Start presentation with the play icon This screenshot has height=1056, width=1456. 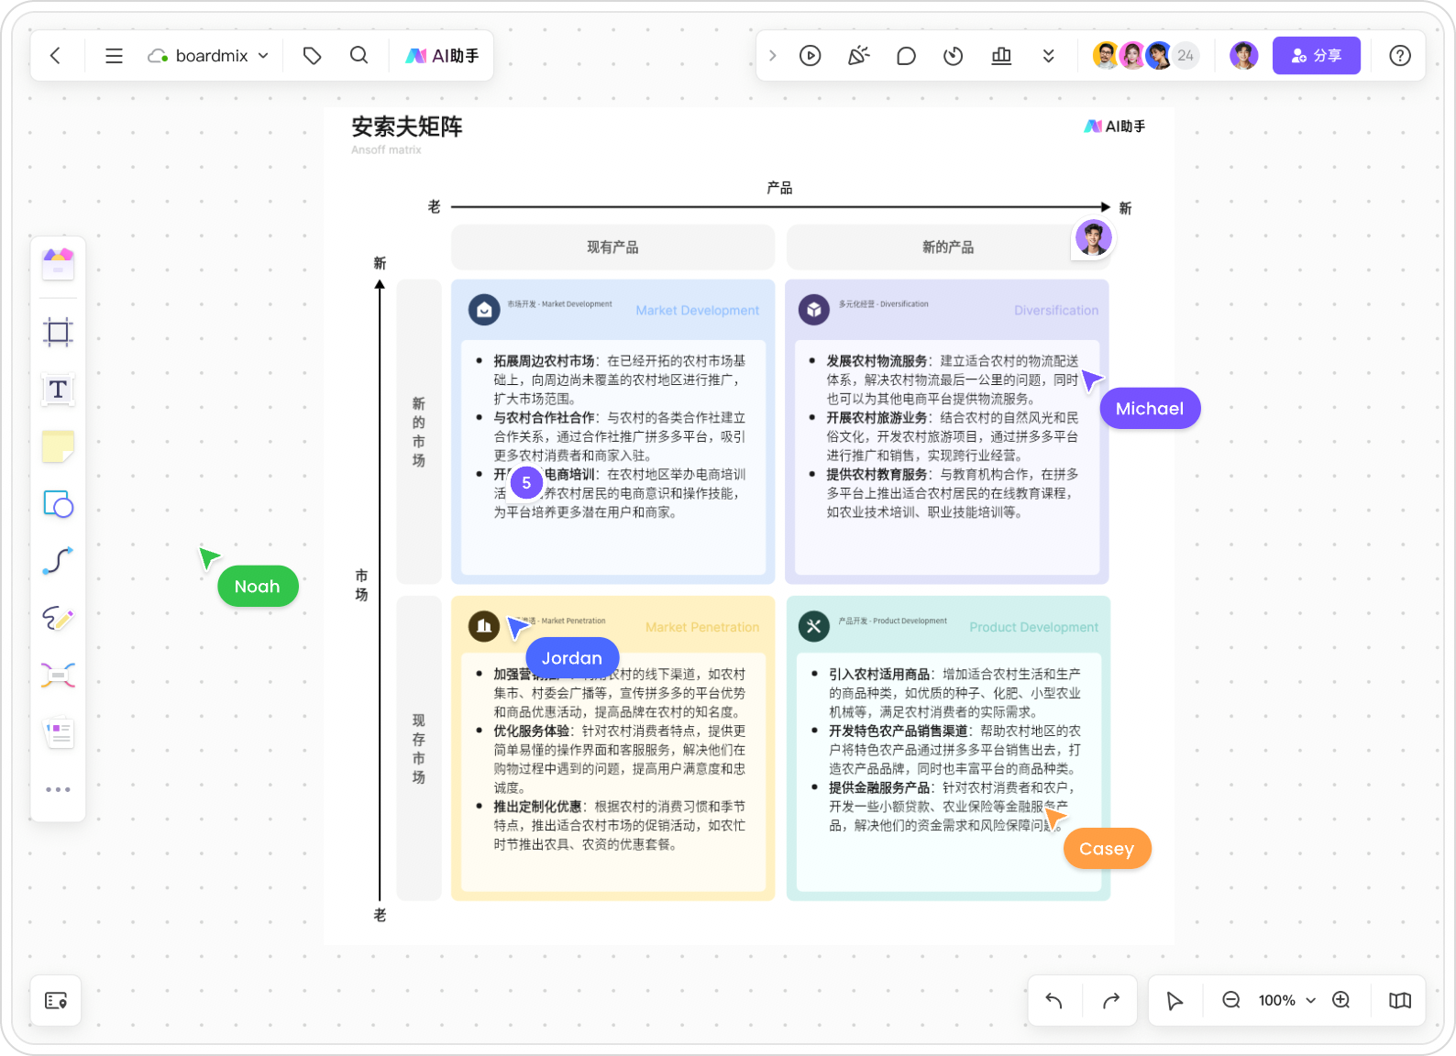coord(810,56)
